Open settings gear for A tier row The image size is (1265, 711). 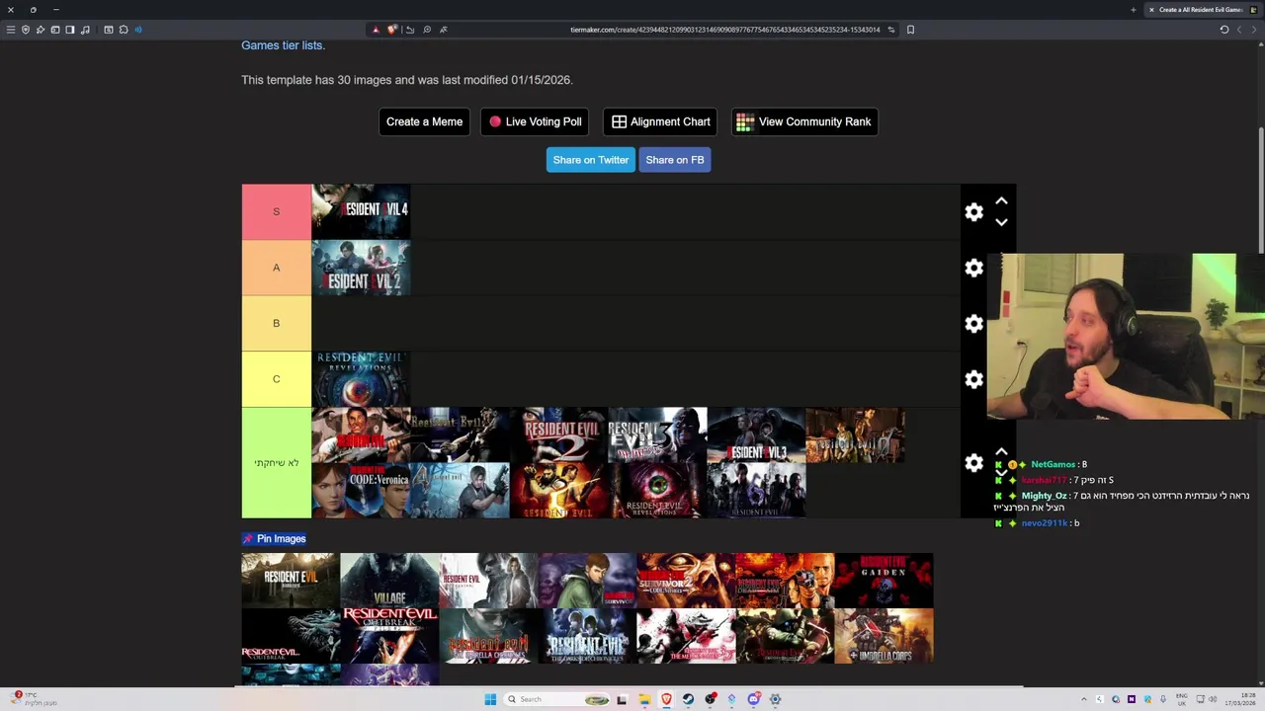tap(973, 268)
